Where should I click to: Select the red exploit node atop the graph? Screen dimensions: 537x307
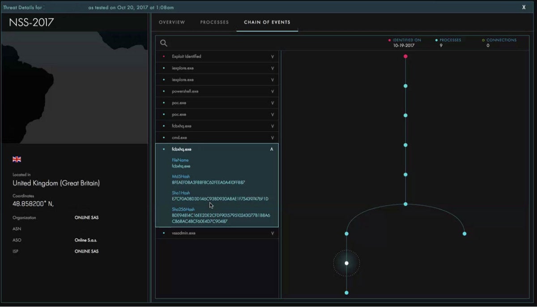click(405, 56)
